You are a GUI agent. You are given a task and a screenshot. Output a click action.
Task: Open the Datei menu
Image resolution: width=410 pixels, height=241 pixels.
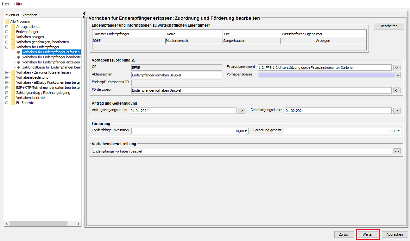(6, 4)
